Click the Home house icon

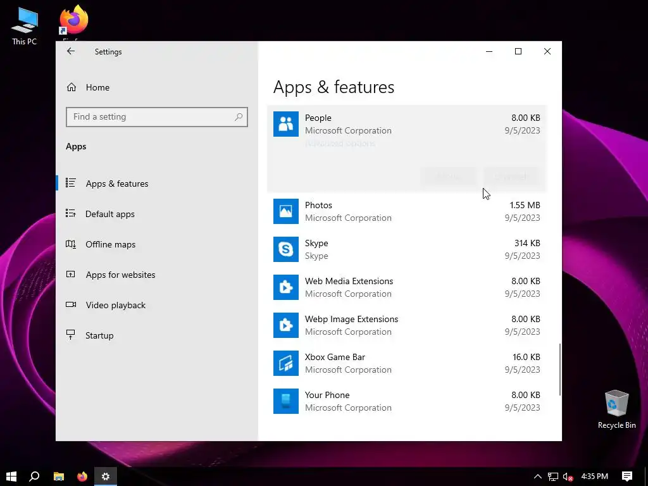pyautogui.click(x=71, y=87)
